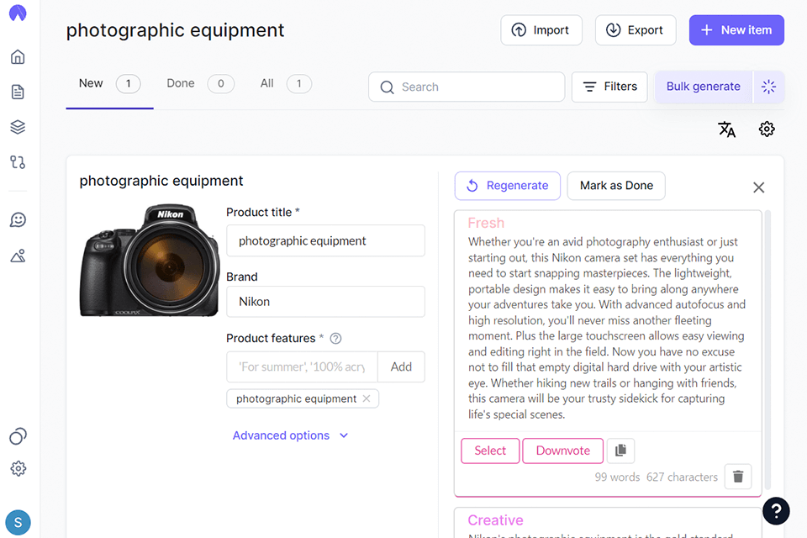Screen dimensions: 807x538
Task: Click the translate language icon
Action: [x=726, y=129]
